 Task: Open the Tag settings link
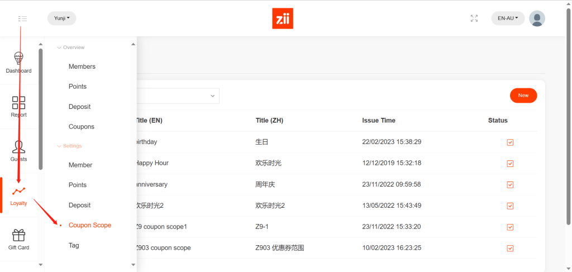(x=74, y=245)
